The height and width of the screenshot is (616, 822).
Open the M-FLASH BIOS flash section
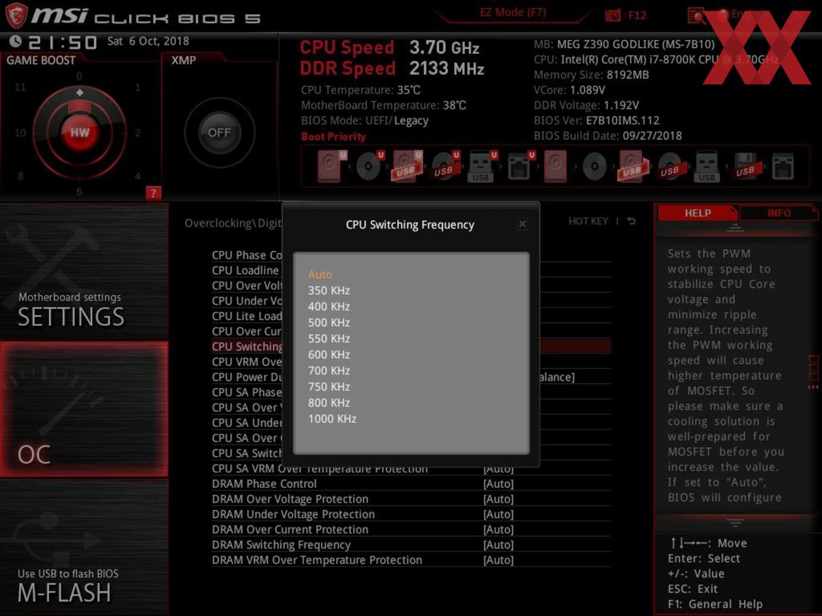click(84, 547)
